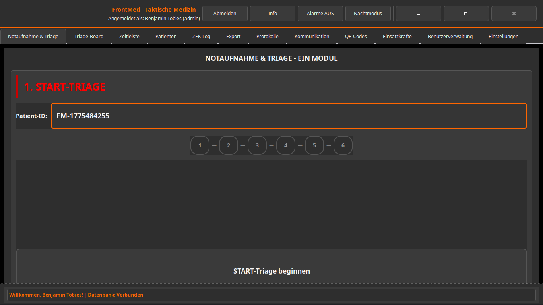The image size is (543, 305).
Task: Switch to QR-Codes
Action: click(356, 36)
